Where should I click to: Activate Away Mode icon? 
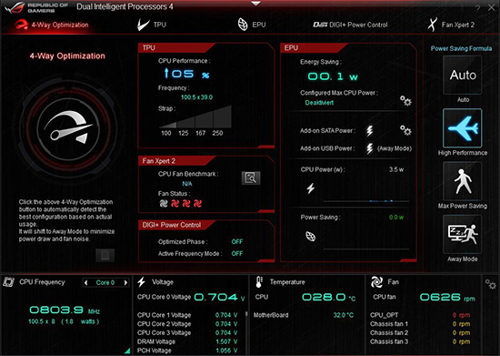(x=462, y=234)
